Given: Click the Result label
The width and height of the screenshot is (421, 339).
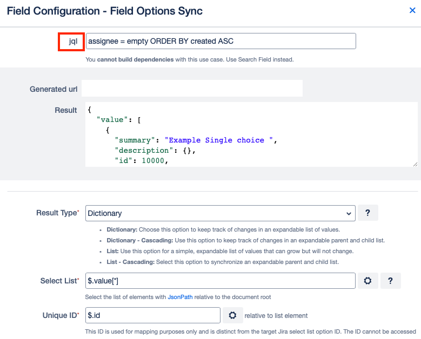Looking at the screenshot, I should [x=66, y=110].
